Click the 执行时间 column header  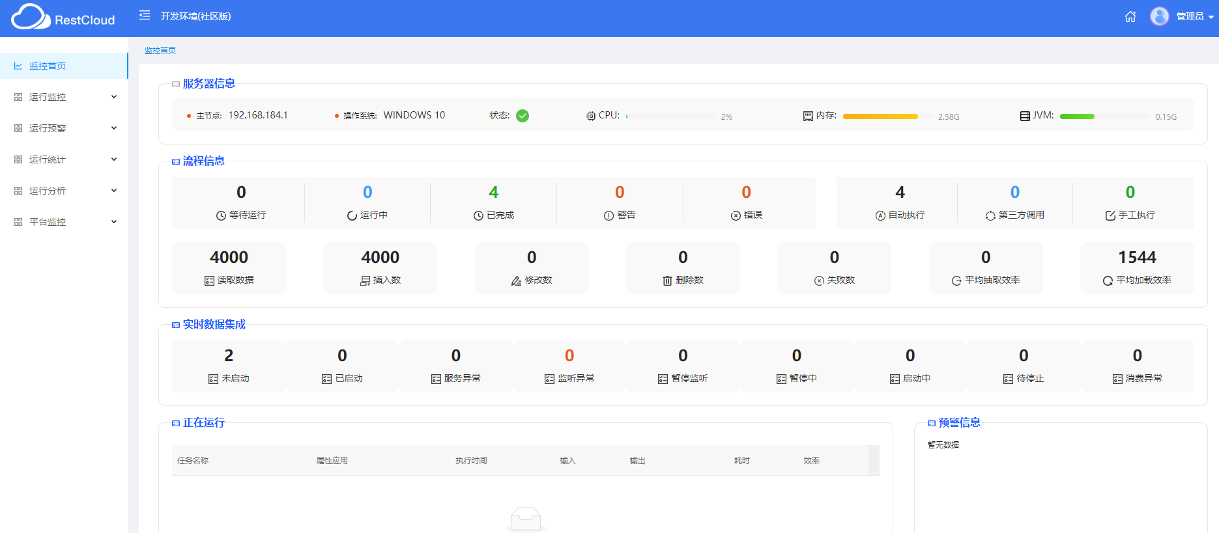click(471, 460)
